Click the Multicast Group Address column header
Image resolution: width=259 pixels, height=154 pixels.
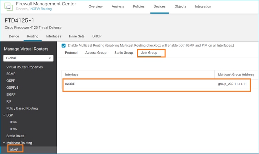pos(236,75)
